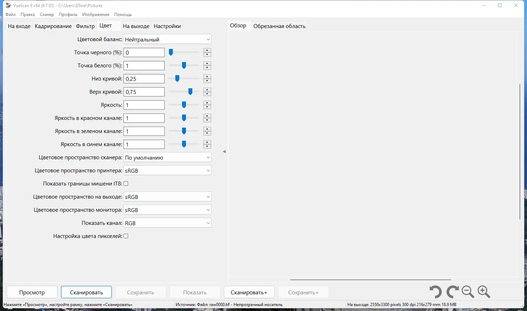Enable Показать границы мишени IT8 checkbox
Screen dimensions: 527x311
126,184
